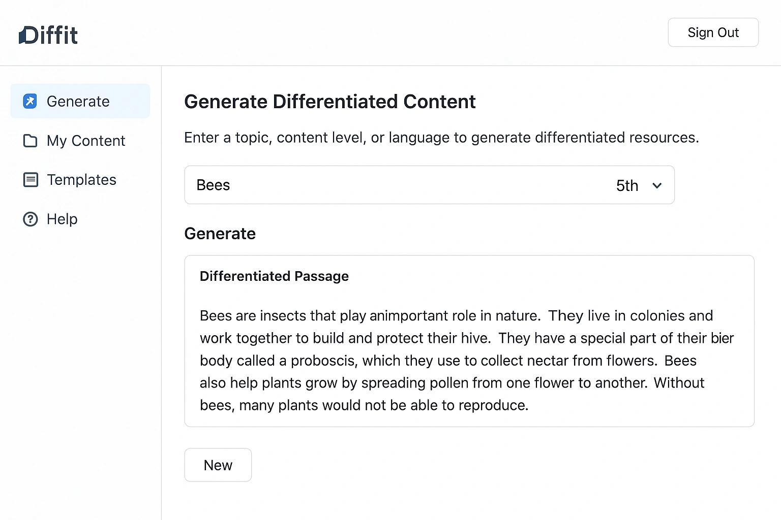Click the Generate Differentiated Content title
781x520 pixels.
tap(329, 102)
